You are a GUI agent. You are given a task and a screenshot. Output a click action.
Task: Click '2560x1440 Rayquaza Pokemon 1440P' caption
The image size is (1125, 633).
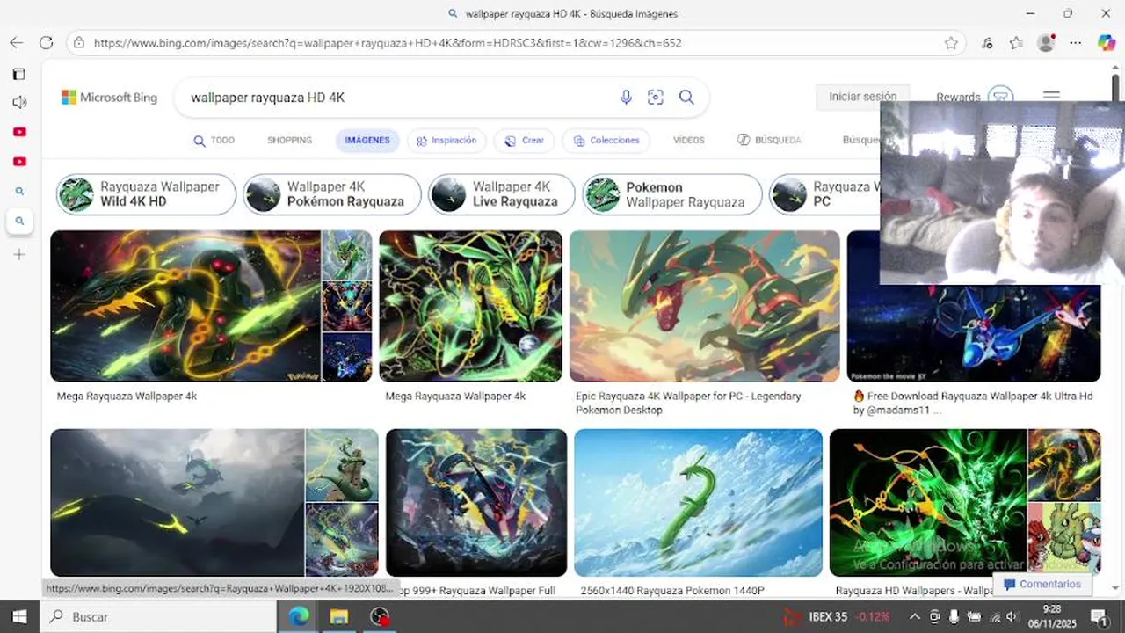pos(672,591)
